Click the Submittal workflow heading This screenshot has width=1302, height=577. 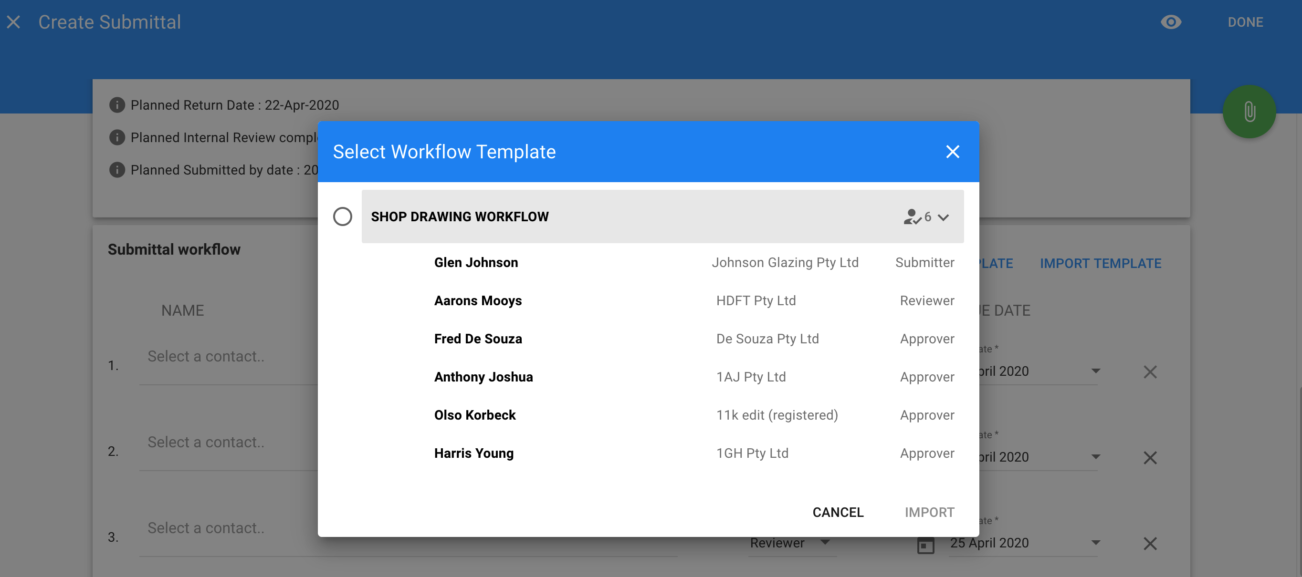(174, 249)
